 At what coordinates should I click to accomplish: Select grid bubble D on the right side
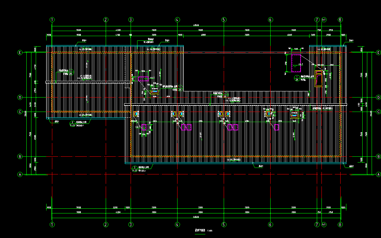tap(378, 98)
